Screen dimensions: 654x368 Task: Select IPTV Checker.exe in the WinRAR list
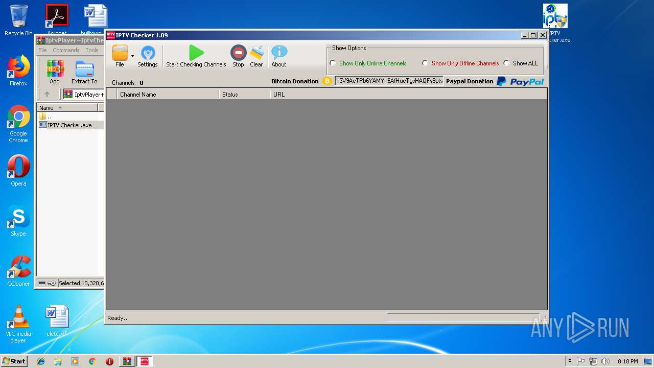(x=66, y=125)
